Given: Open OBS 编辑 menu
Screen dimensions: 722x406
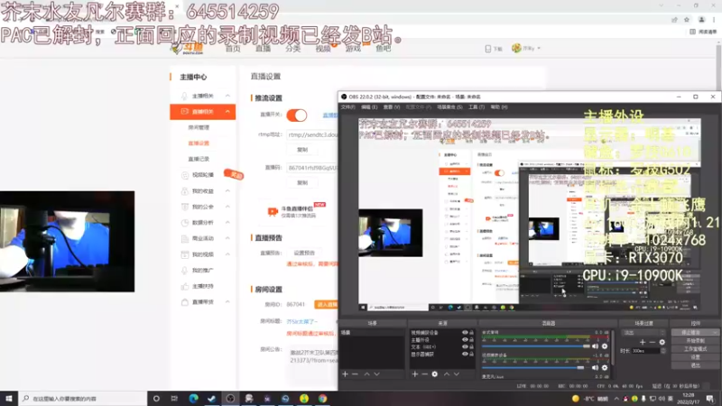Looking at the screenshot, I should point(369,107).
